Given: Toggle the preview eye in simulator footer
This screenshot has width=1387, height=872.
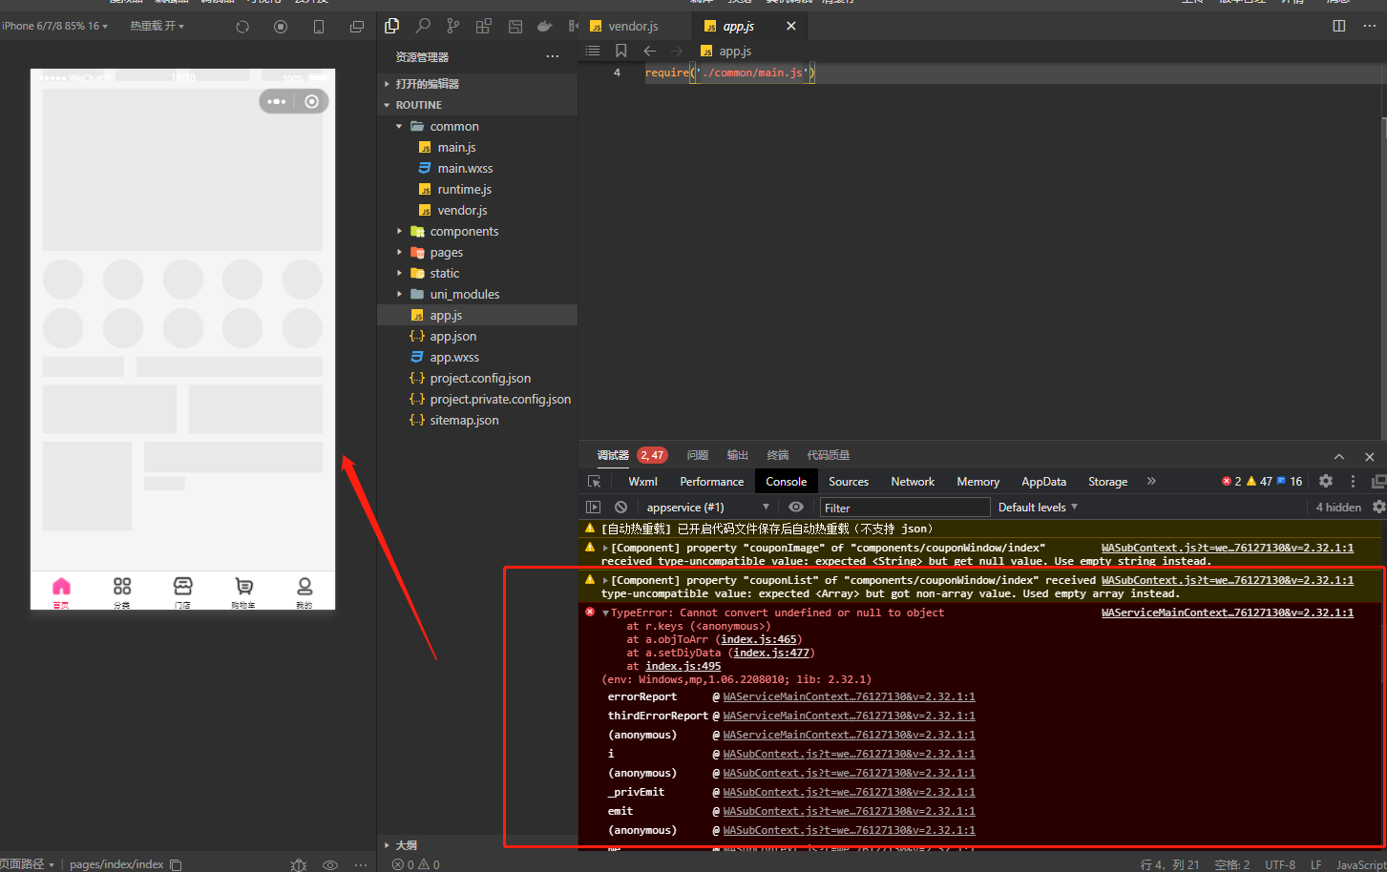Looking at the screenshot, I should click(x=330, y=864).
